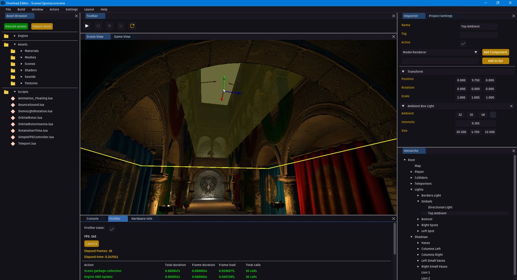The width and height of the screenshot is (517, 280).
Task: Click the RotateOverTime.lua script icon
Action: click(13, 131)
